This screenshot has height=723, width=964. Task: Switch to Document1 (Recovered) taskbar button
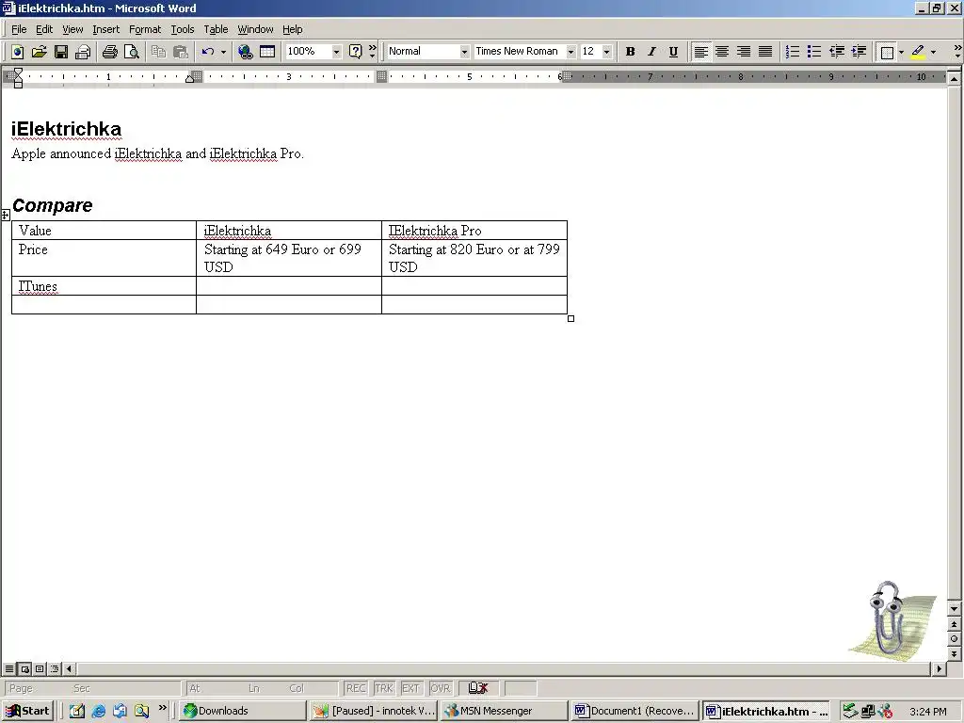[635, 711]
